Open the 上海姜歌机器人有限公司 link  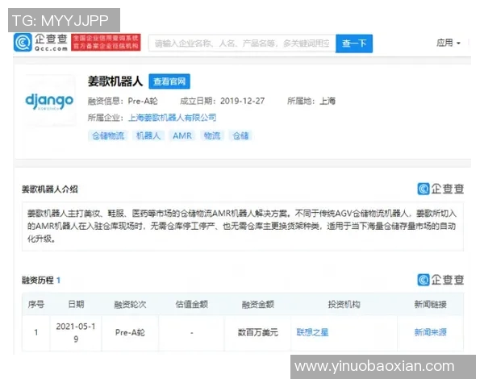pos(172,118)
